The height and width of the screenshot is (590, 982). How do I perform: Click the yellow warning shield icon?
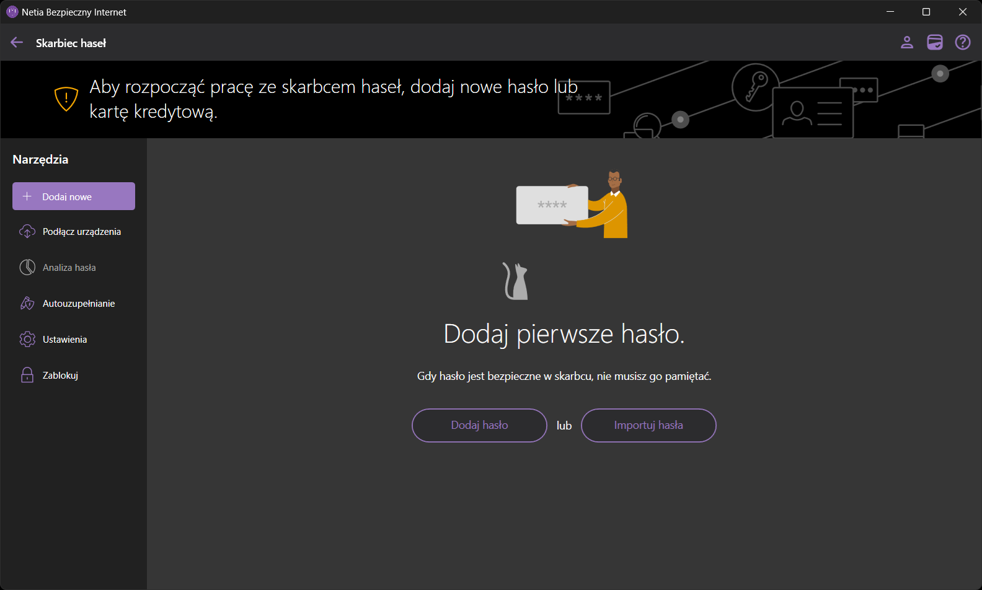point(66,99)
